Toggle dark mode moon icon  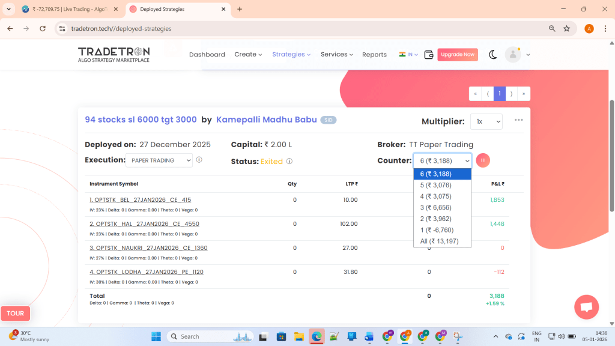pyautogui.click(x=492, y=55)
